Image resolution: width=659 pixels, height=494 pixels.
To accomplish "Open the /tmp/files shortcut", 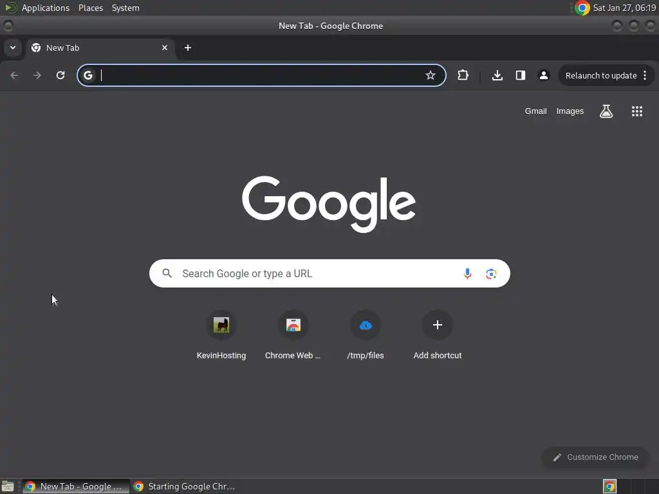I will tap(366, 336).
